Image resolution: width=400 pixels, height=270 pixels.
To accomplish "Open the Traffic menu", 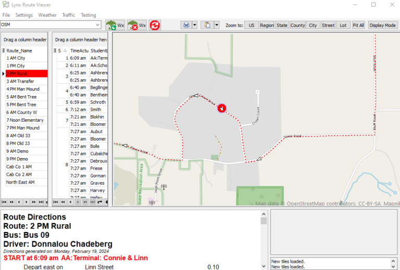I will [x=68, y=15].
